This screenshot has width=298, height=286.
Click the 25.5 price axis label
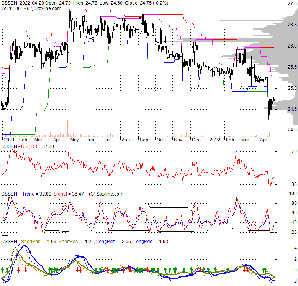click(292, 67)
